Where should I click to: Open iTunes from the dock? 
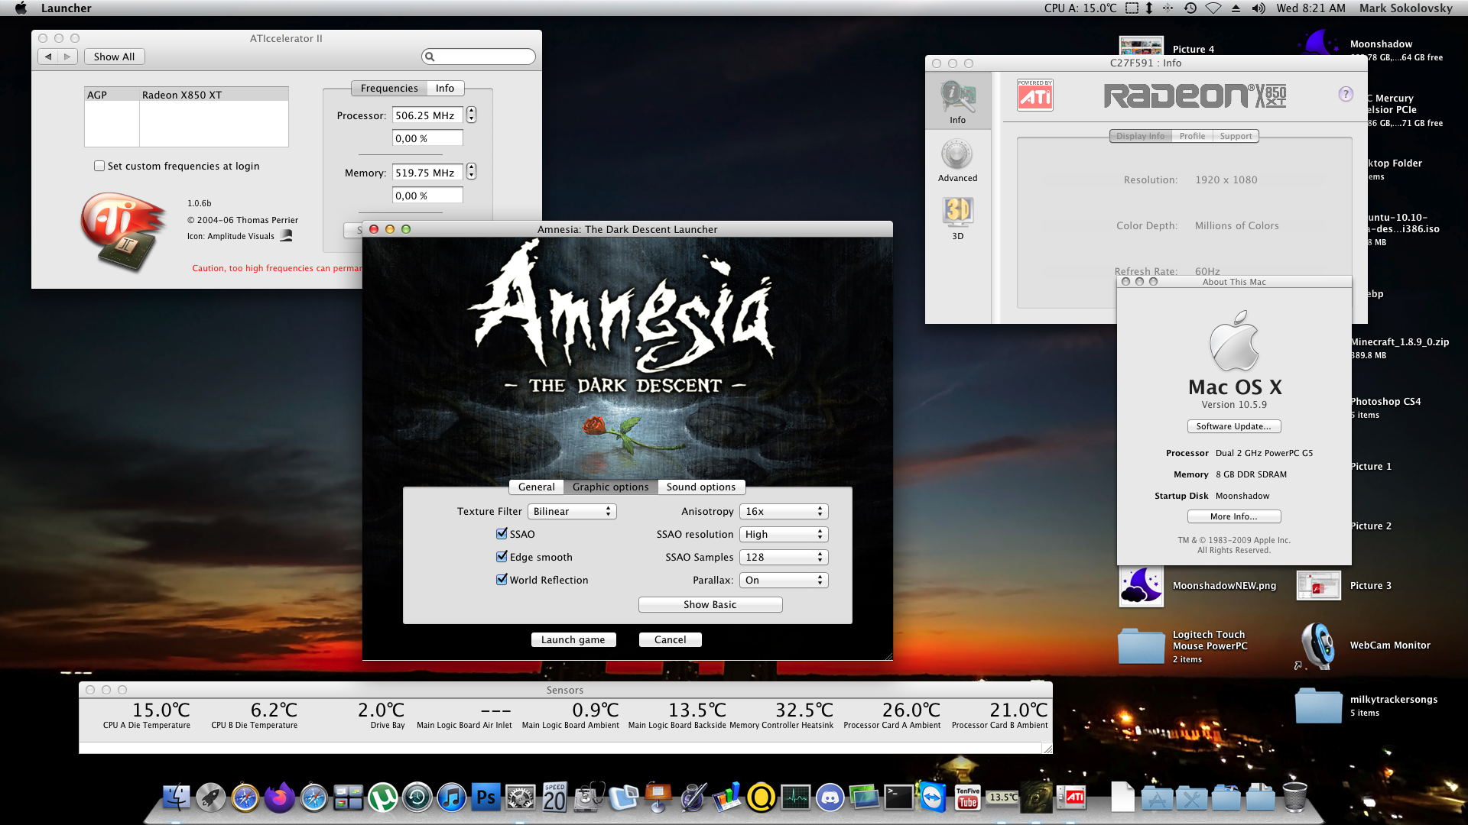(451, 798)
